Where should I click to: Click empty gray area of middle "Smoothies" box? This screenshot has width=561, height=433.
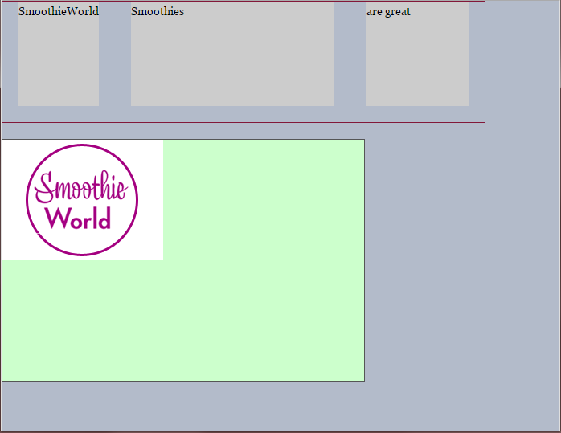pos(233,64)
